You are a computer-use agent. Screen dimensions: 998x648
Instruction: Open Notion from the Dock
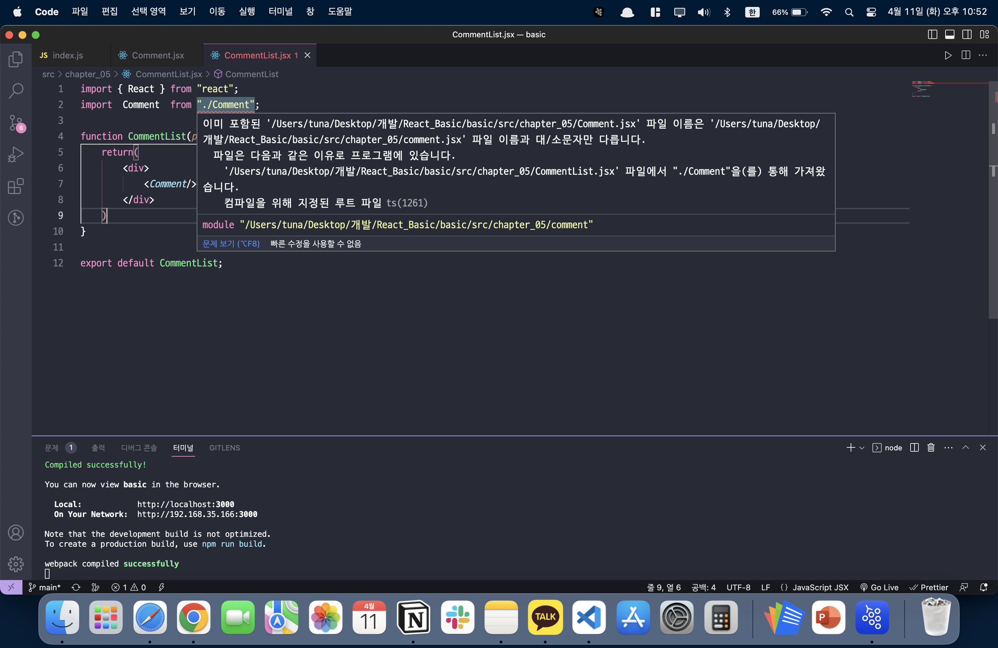413,617
